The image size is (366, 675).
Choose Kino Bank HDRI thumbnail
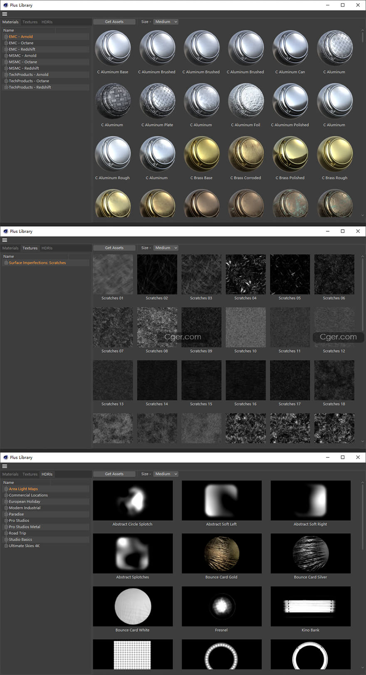(x=311, y=606)
